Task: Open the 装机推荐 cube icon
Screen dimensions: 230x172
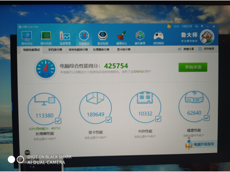Action: (x=140, y=35)
